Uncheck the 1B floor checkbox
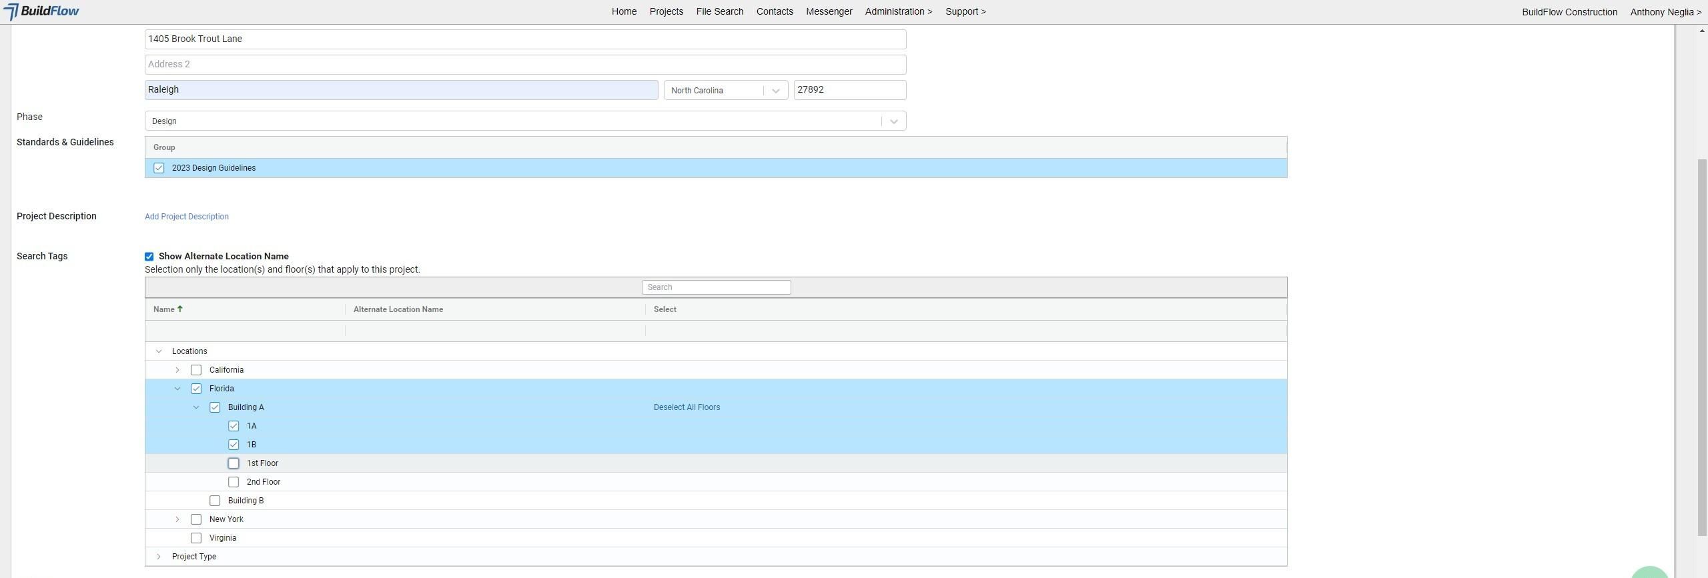Image resolution: width=1708 pixels, height=578 pixels. coord(234,445)
